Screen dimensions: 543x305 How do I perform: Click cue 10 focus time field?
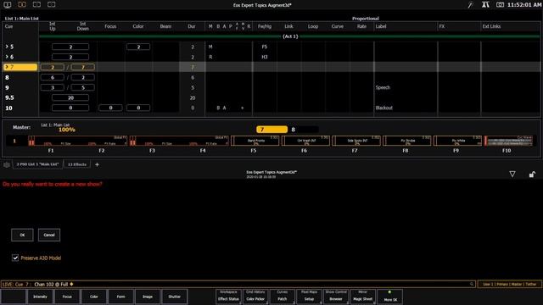click(110, 108)
